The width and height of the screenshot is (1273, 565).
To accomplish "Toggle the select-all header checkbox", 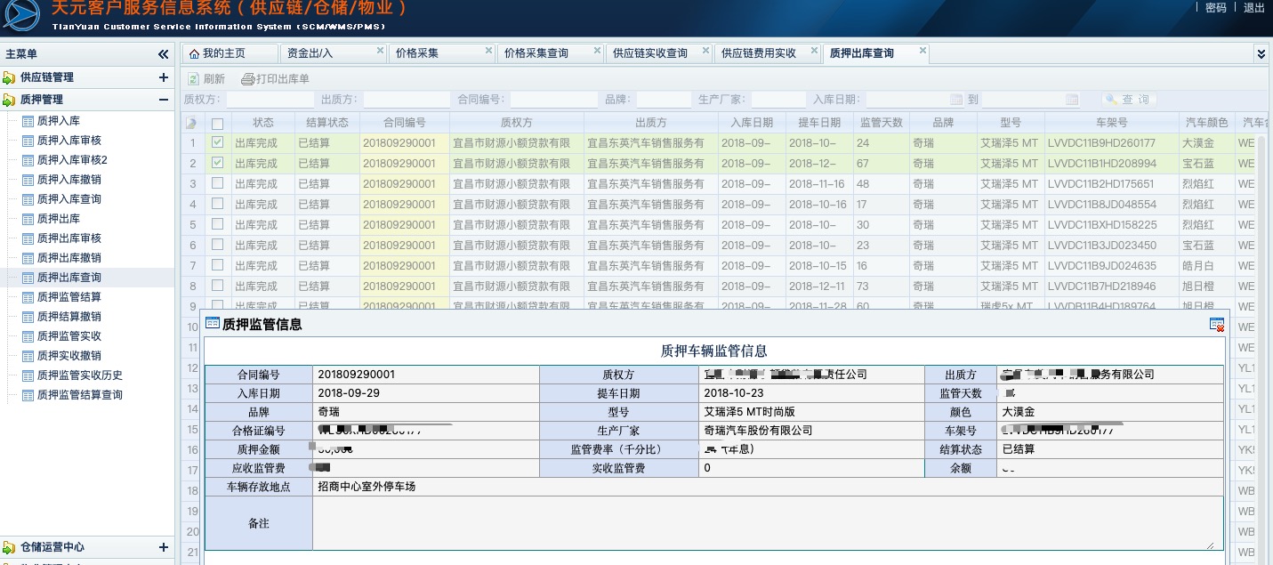I will point(218,123).
